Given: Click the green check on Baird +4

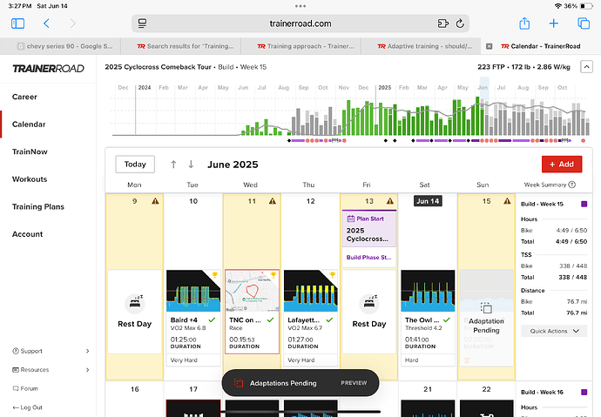Looking at the screenshot, I should 212,319.
